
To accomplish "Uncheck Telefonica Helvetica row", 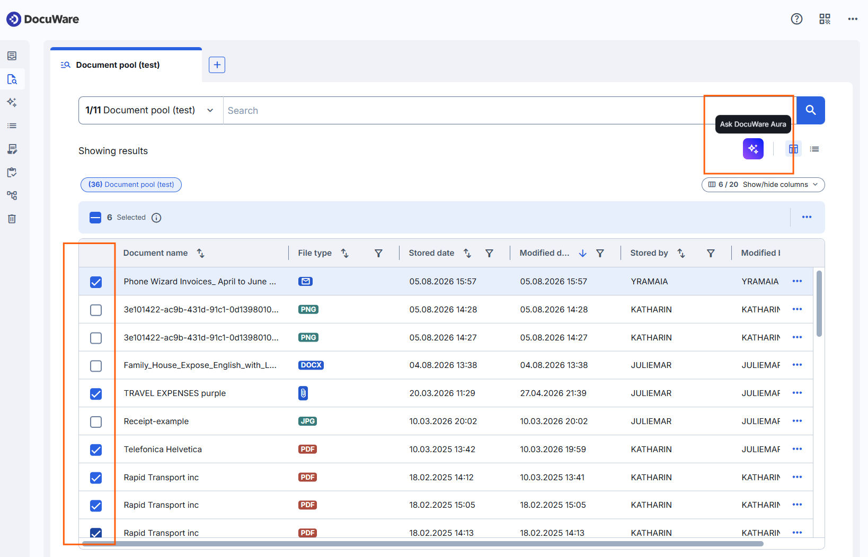I will click(96, 450).
